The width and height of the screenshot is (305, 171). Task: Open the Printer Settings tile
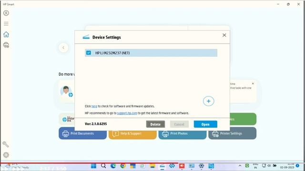click(232, 133)
